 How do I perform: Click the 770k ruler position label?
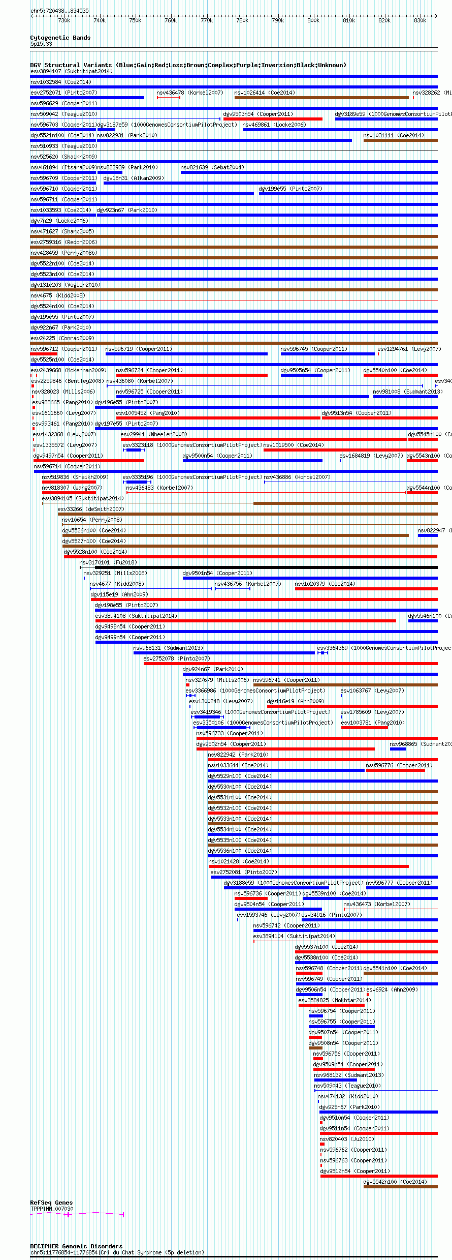[x=207, y=20]
